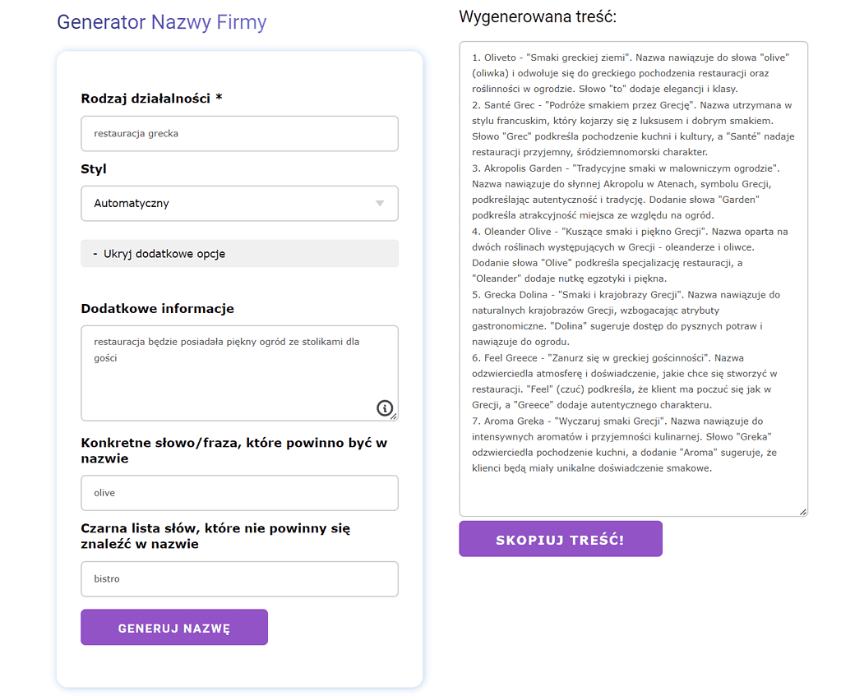841x700 pixels.
Task: Click the Rodzaj działalności label
Action: pos(151,98)
